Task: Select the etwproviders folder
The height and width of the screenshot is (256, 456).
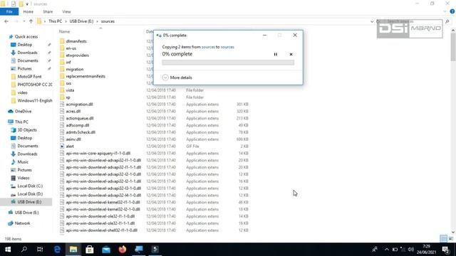Action: [78, 55]
